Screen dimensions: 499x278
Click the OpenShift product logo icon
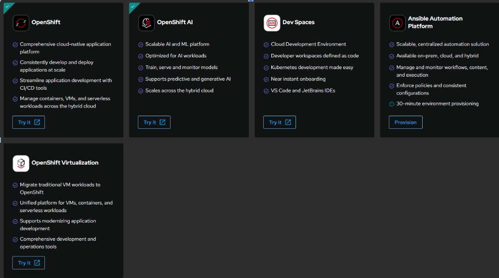[x=21, y=23]
